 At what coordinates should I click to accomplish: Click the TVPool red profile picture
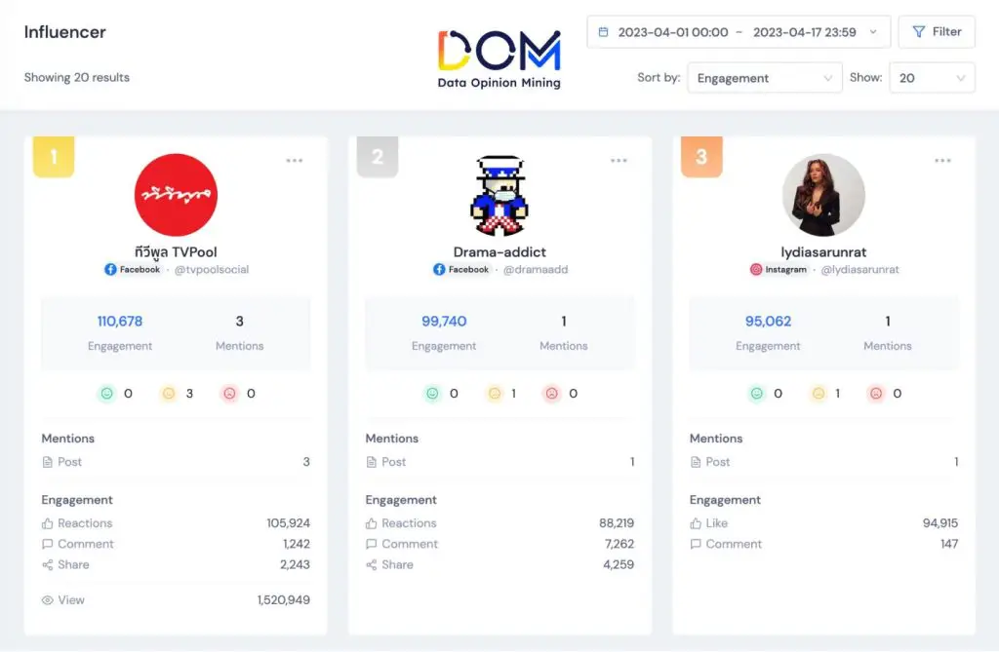176,195
